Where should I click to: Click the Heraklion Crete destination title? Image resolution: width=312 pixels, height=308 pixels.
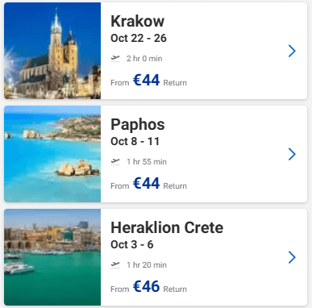[x=167, y=227]
